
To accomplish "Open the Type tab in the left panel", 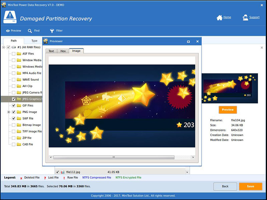I will pos(34,40).
